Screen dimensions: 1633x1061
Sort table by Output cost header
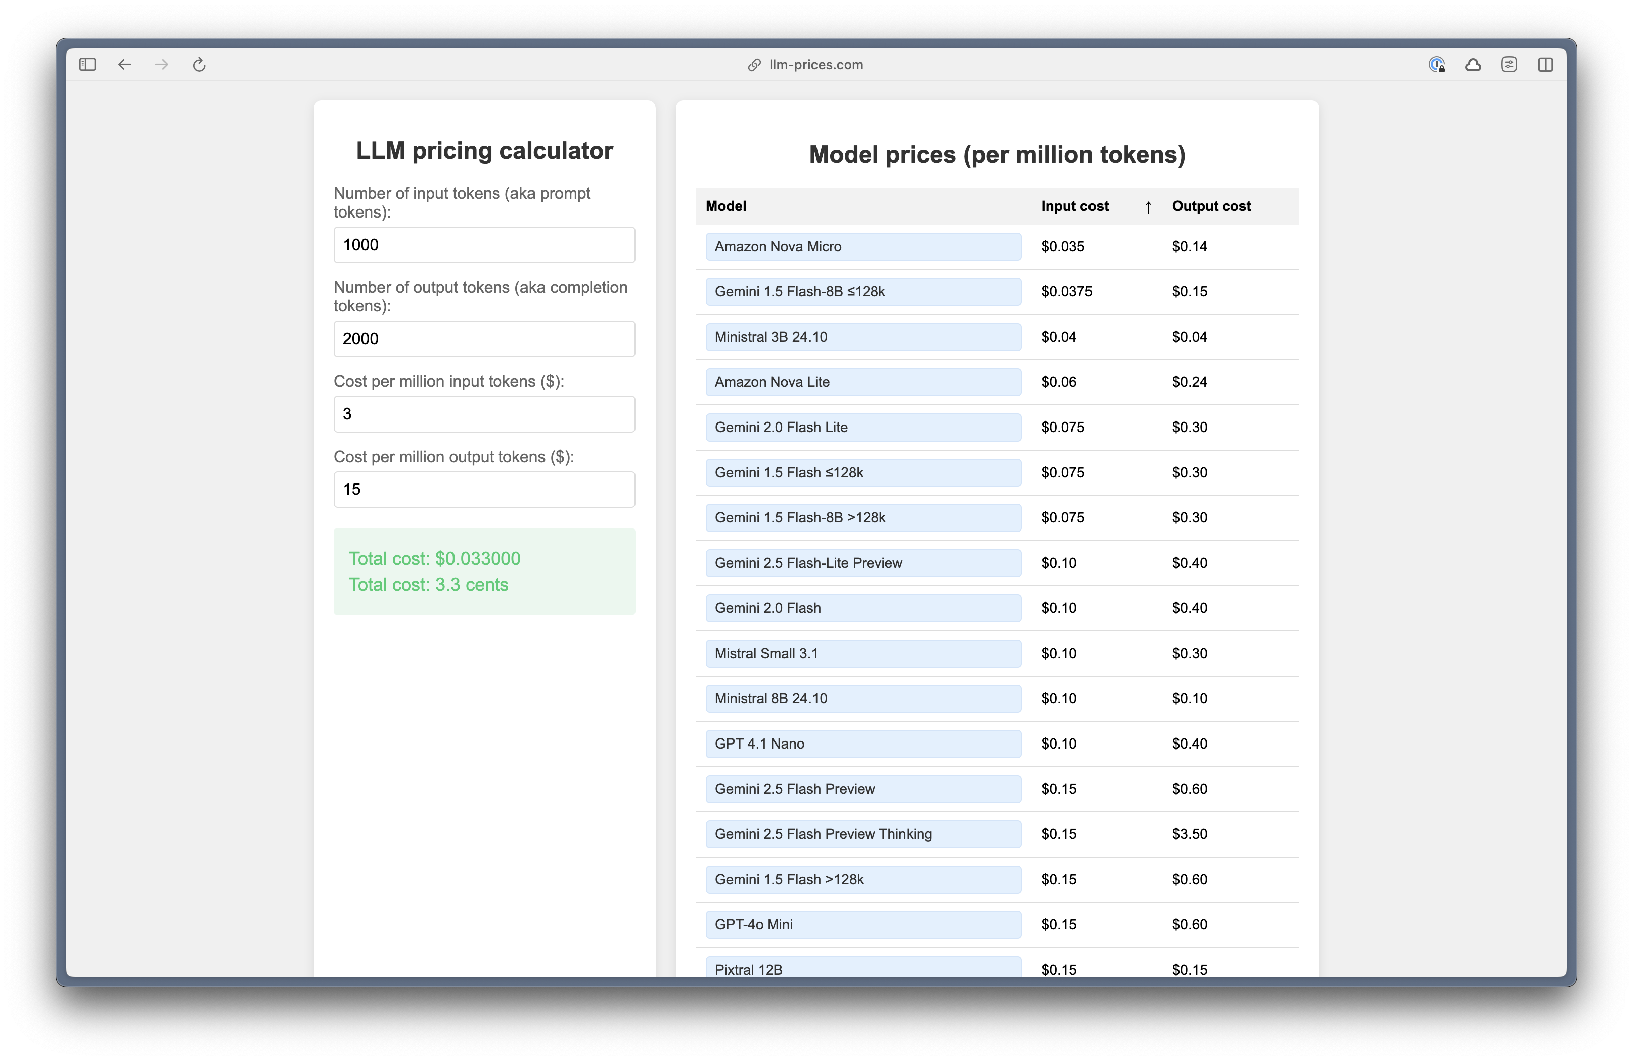[x=1211, y=206]
